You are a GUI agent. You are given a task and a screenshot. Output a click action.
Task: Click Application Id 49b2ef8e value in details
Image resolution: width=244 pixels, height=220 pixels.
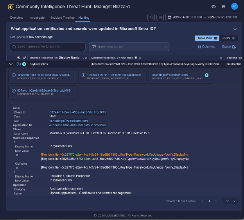pyautogui.click(x=78, y=125)
